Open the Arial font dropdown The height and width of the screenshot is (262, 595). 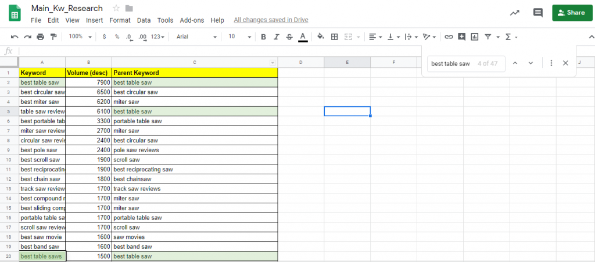coord(196,37)
